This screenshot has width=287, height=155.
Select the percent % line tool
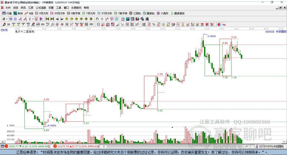click(x=154, y=25)
